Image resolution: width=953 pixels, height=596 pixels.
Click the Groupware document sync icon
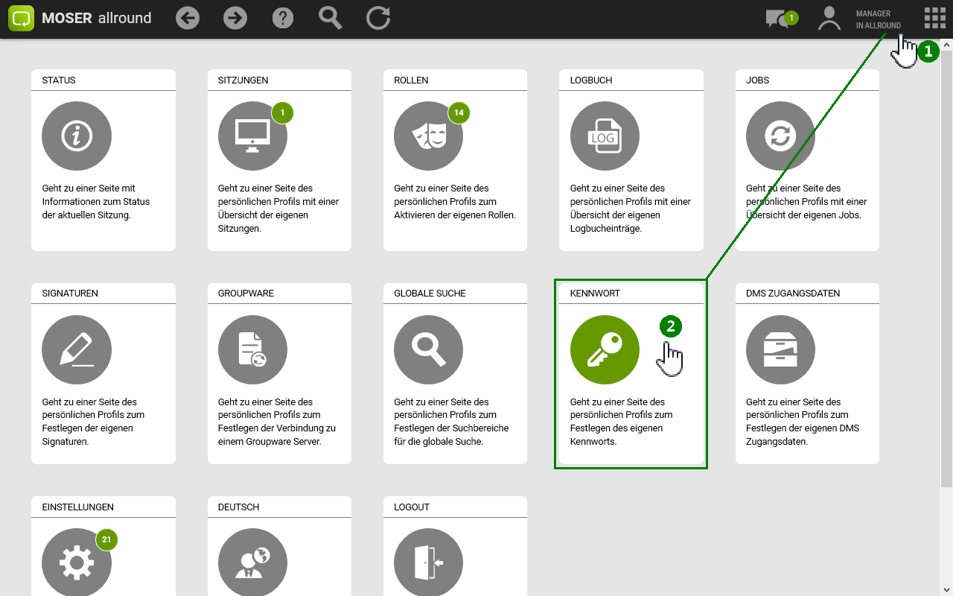tap(252, 350)
